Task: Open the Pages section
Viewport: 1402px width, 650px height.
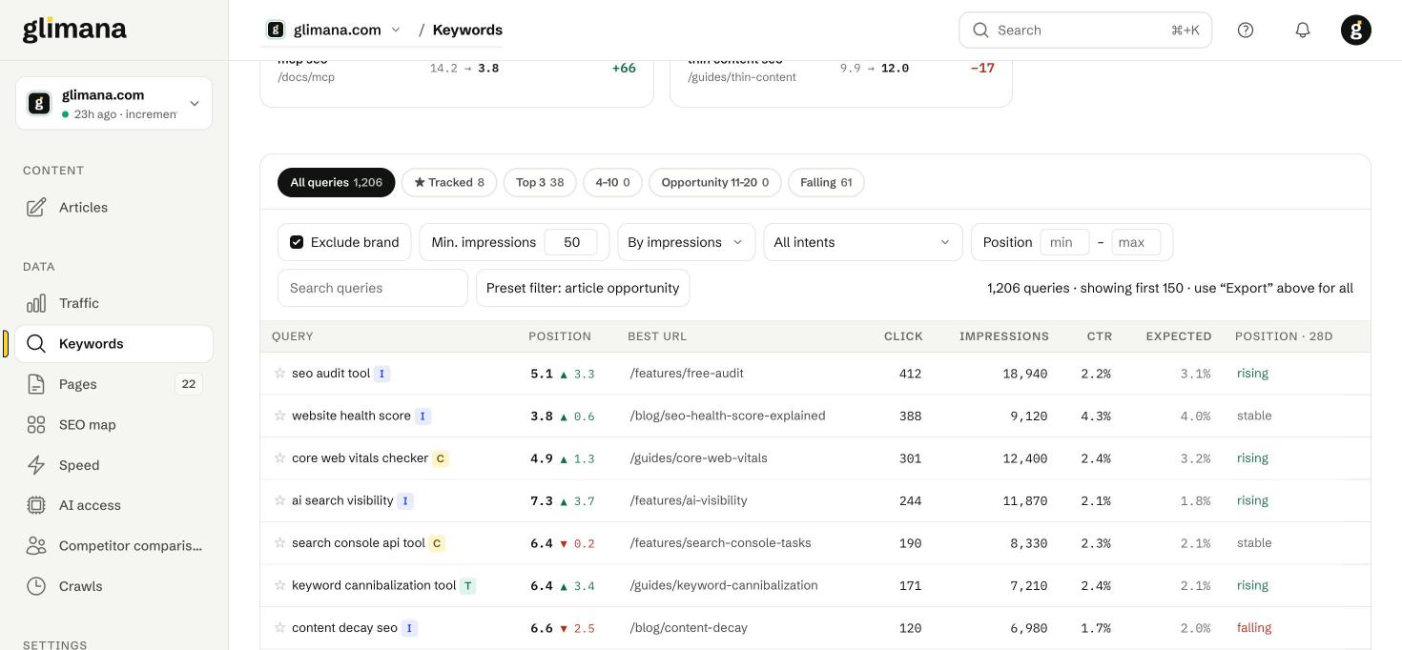Action: coord(113,384)
